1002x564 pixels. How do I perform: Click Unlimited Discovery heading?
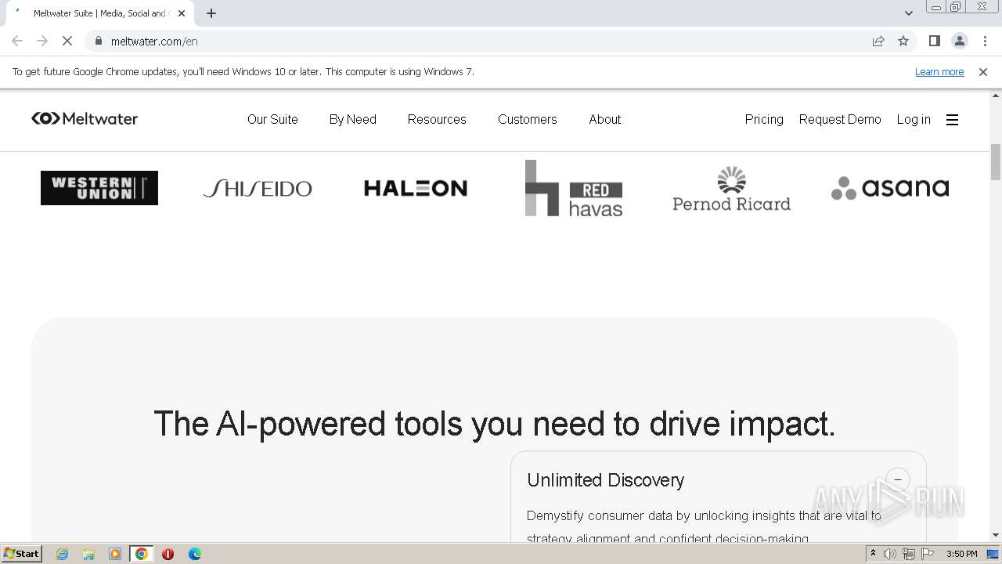click(x=605, y=479)
